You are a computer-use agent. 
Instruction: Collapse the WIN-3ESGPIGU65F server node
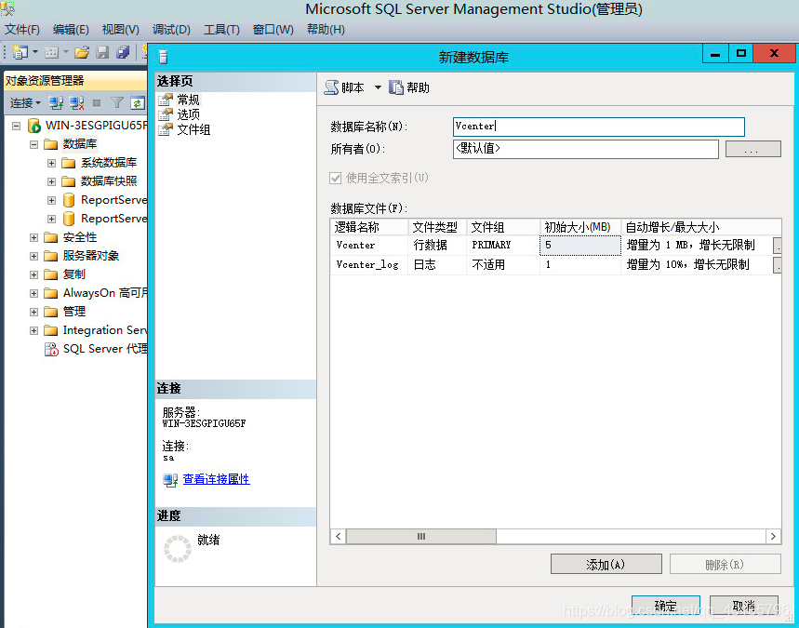tap(17, 126)
